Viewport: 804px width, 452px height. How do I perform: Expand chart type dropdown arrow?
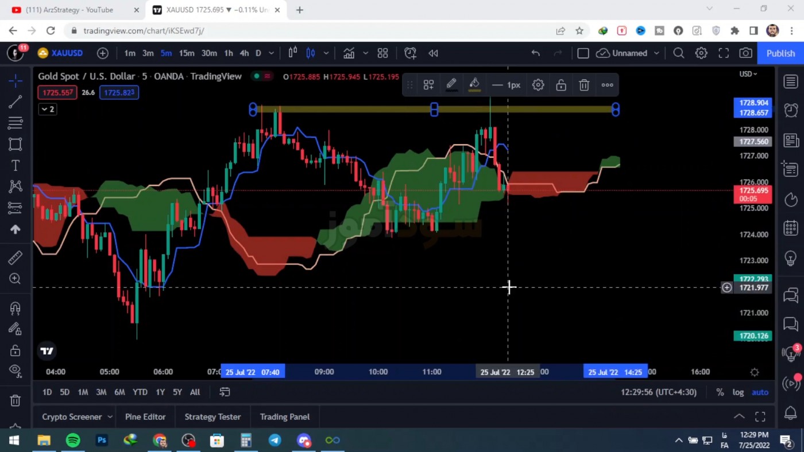pyautogui.click(x=326, y=53)
